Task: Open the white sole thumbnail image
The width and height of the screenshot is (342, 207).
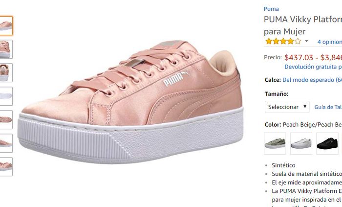Action: (6, 96)
